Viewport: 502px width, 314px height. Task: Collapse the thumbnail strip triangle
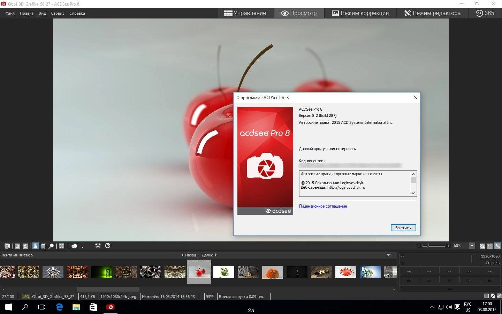(389, 255)
